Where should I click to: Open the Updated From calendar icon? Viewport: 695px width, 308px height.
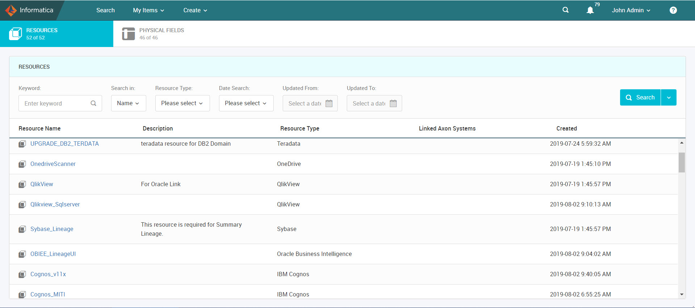click(x=329, y=103)
